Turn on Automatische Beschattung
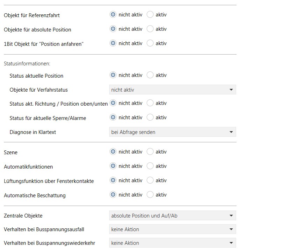 150,195
